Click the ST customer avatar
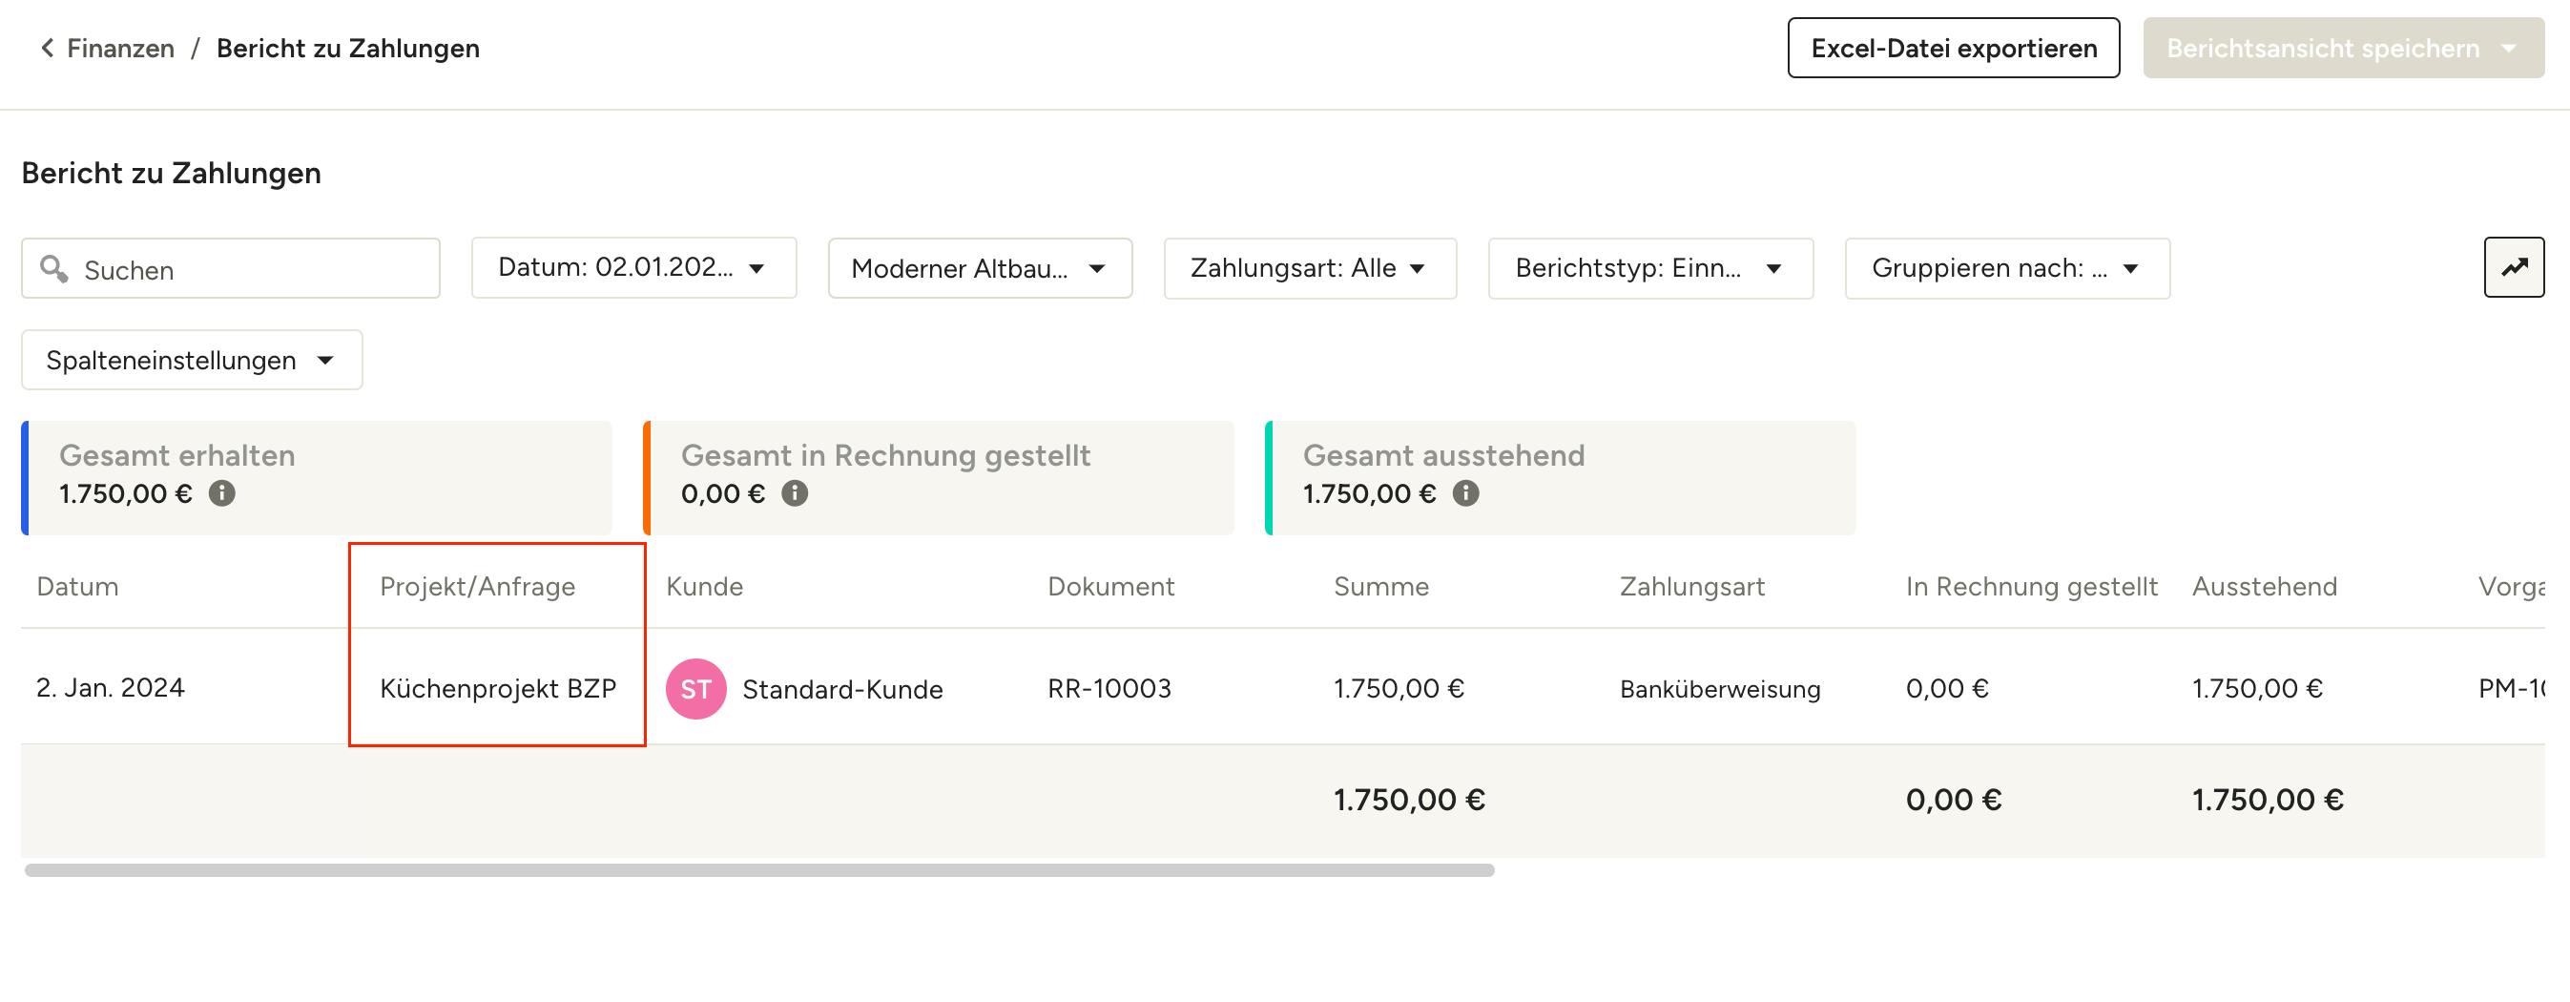This screenshot has height=1002, width=2570. [695, 689]
